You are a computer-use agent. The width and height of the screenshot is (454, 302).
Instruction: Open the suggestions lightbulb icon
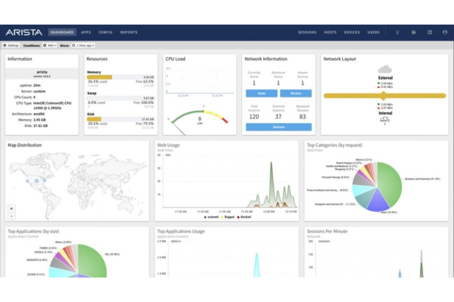[397, 32]
